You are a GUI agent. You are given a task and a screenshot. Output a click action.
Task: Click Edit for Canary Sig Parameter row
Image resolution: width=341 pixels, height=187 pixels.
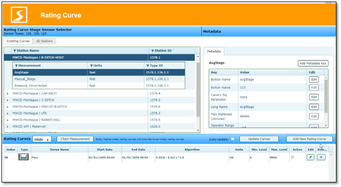coord(314,97)
